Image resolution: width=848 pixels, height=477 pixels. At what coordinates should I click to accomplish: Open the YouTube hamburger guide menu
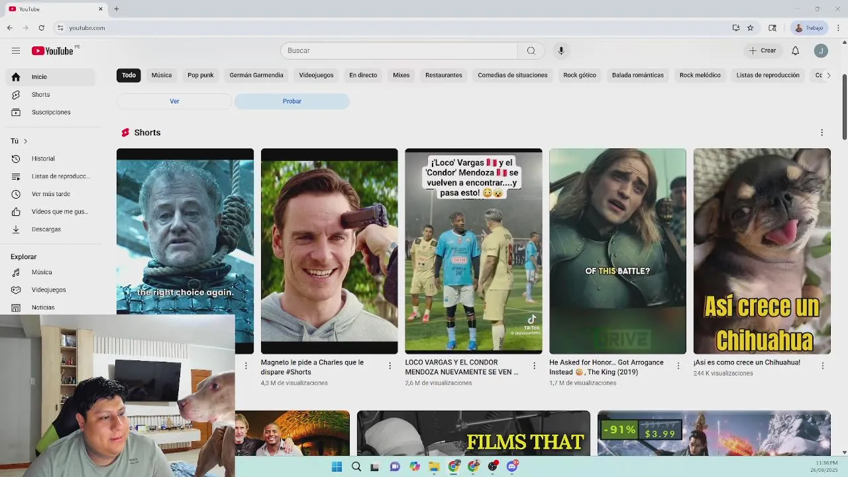16,50
